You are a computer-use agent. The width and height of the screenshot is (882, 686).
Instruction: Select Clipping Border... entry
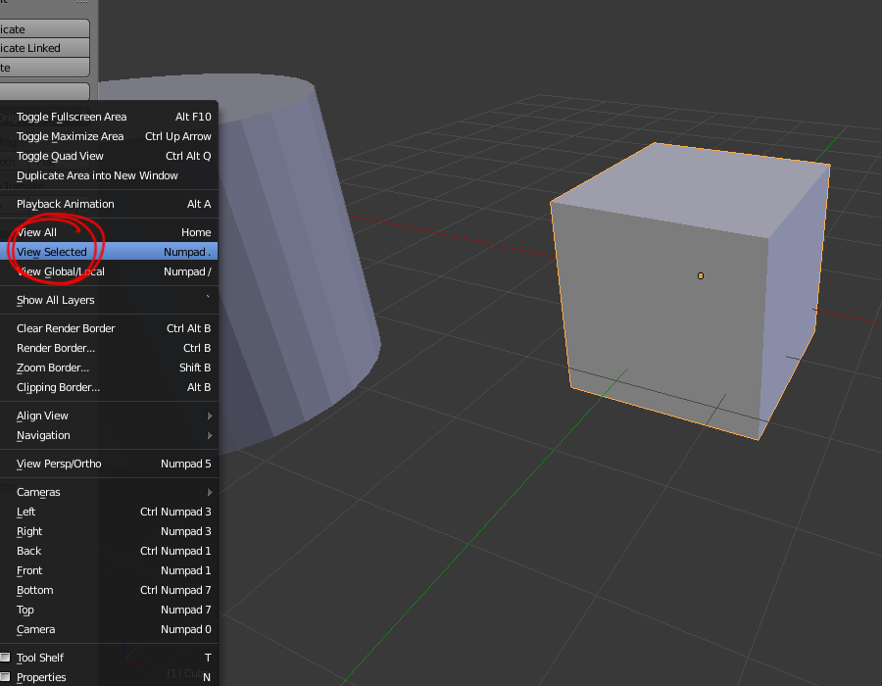[x=109, y=387]
